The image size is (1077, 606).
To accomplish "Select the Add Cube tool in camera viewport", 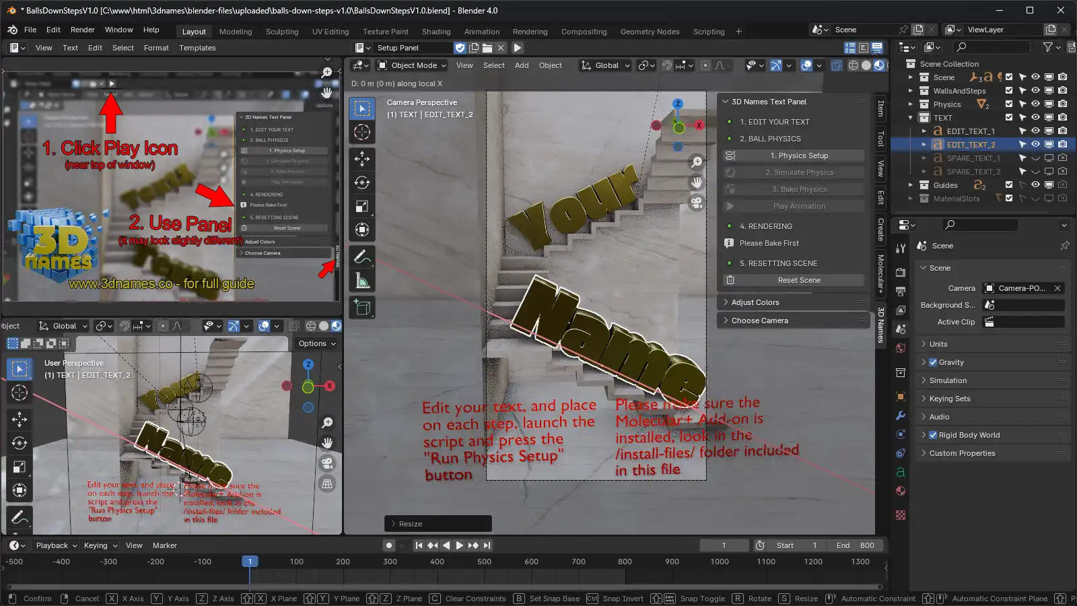I will (362, 308).
